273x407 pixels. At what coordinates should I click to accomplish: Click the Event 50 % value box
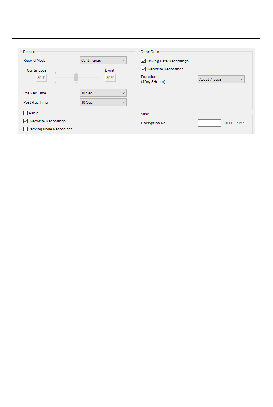pos(110,78)
